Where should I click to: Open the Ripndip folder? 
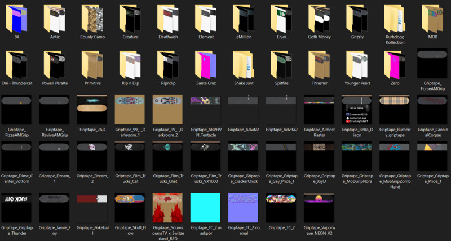click(168, 65)
